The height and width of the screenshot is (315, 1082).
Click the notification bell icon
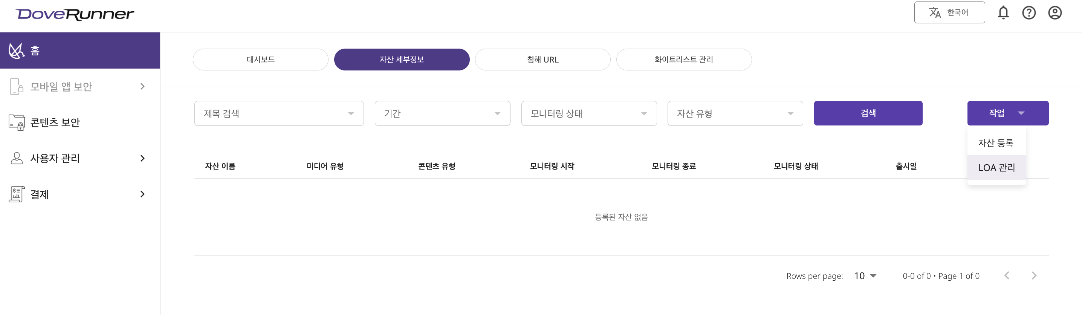point(1003,12)
